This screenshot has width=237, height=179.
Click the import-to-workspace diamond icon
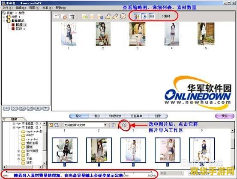tap(124, 125)
